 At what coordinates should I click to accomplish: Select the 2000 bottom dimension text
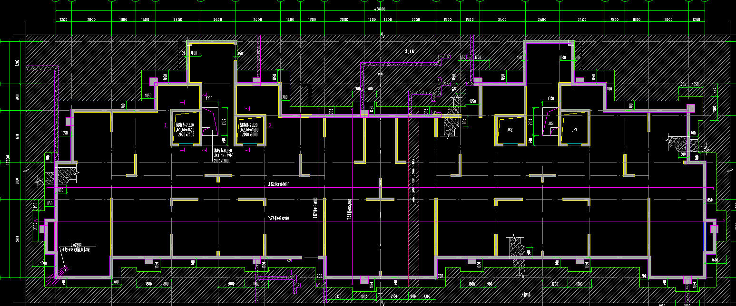tap(231, 284)
